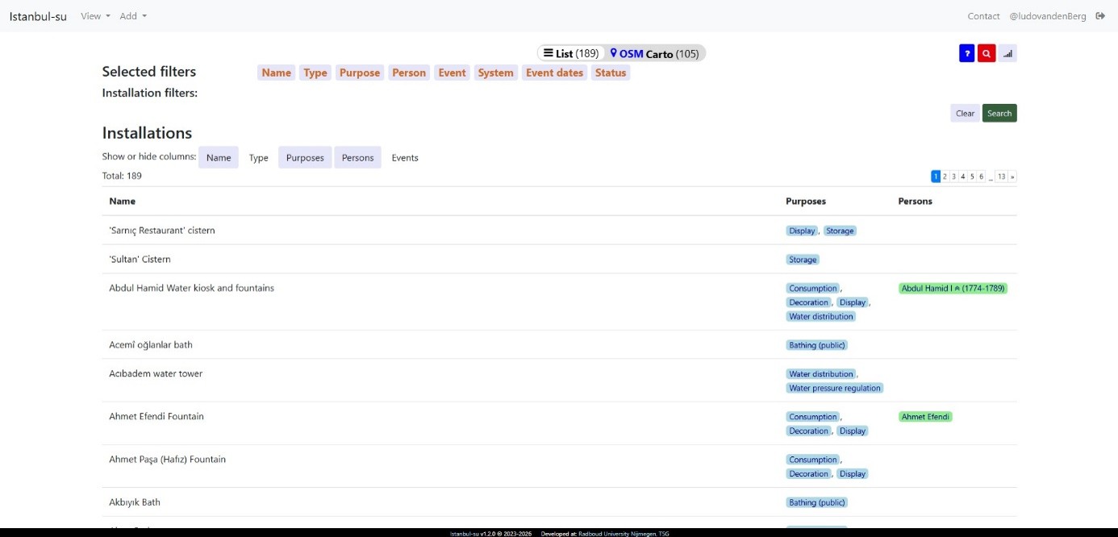
Task: Open Akbıyık Bath entry
Action: tap(135, 502)
